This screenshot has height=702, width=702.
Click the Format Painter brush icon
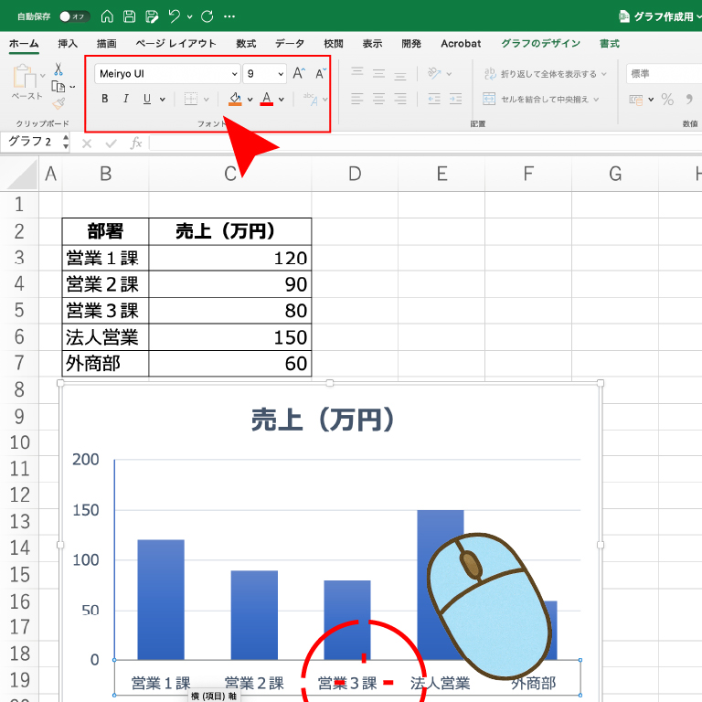coord(58,103)
